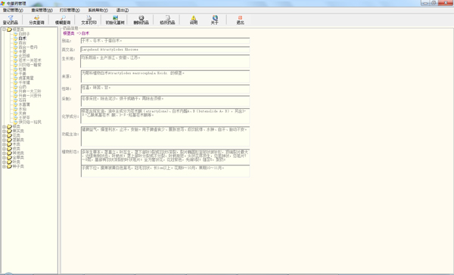The image size is (454, 275).
Task: Select 土茯苓 in the tree
Action: coord(24,118)
